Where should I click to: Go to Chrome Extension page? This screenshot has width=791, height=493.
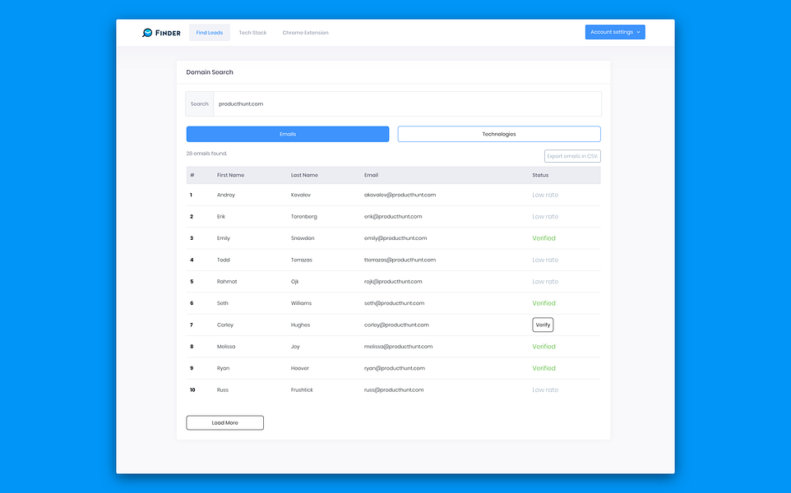click(305, 33)
